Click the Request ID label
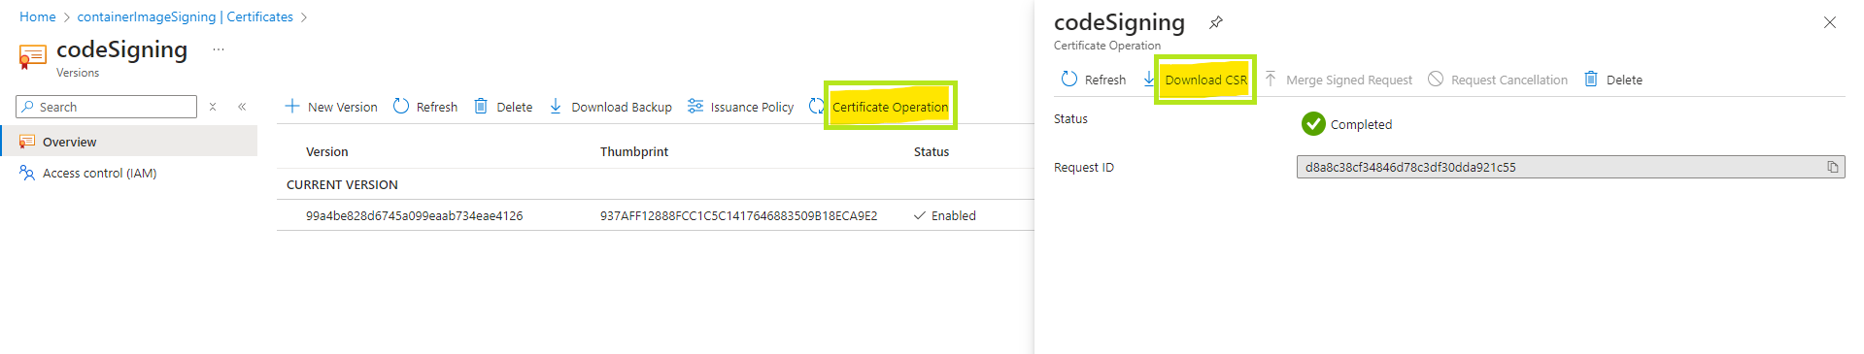Viewport: 1864px width, 354px height. tap(1084, 167)
